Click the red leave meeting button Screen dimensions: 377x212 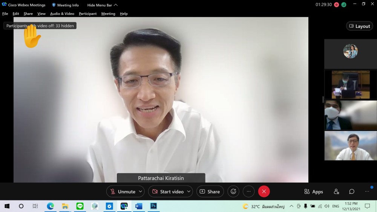tap(264, 192)
